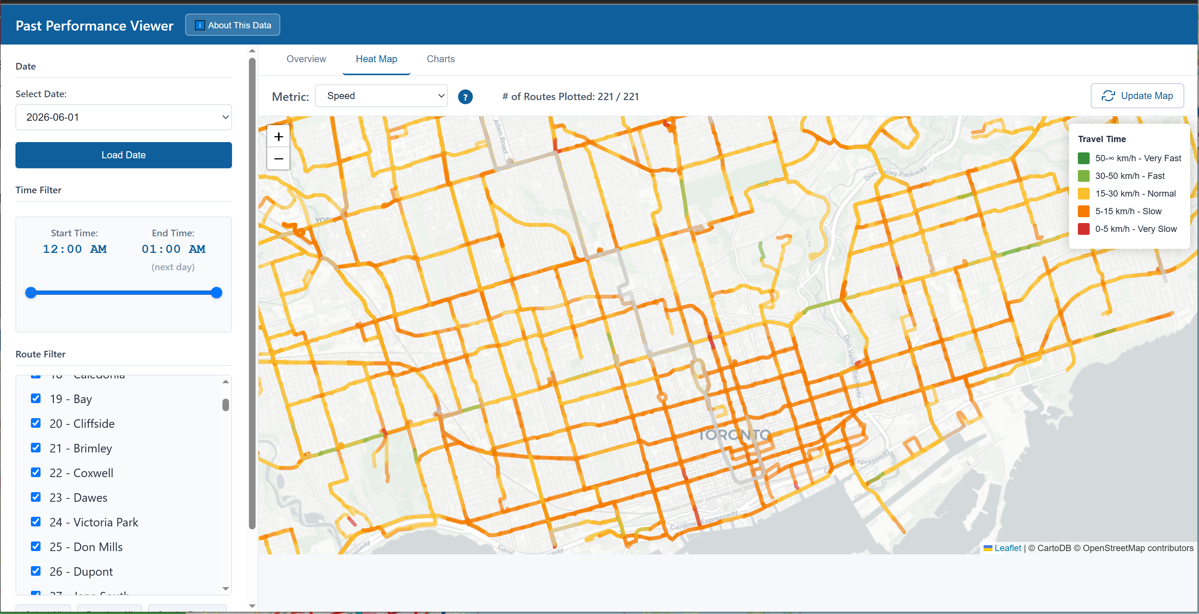Click the sidebar scroll-up arrow
Screen dimensions: 1199x614
click(252, 51)
